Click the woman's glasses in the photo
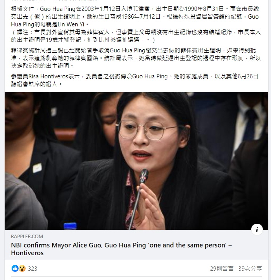 point(147,130)
